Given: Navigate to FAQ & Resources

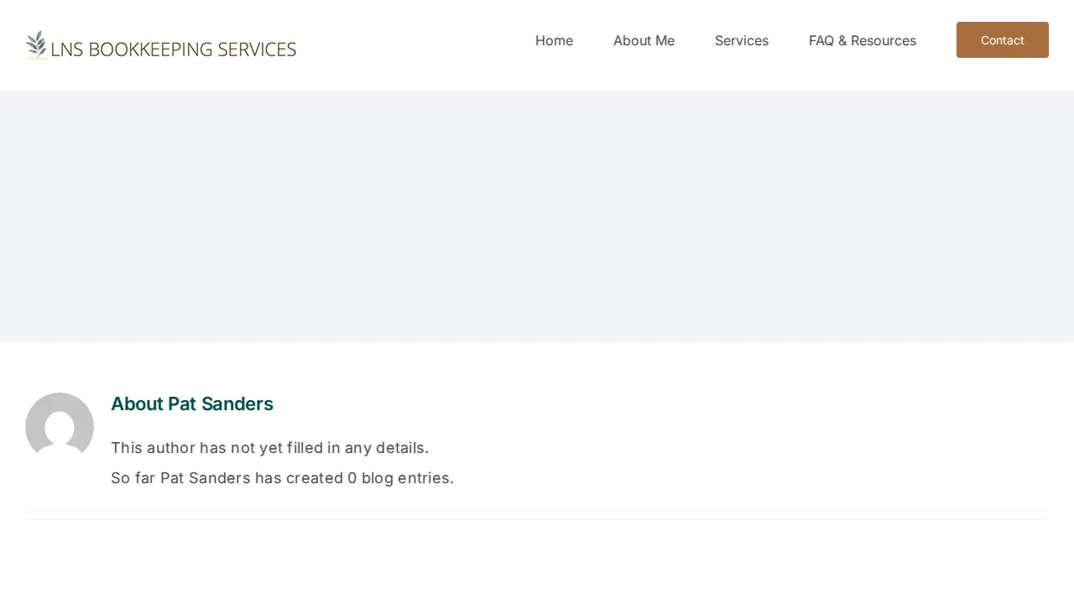Looking at the screenshot, I should click(863, 40).
